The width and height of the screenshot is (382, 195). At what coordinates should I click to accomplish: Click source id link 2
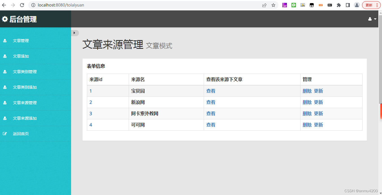[x=91, y=102]
